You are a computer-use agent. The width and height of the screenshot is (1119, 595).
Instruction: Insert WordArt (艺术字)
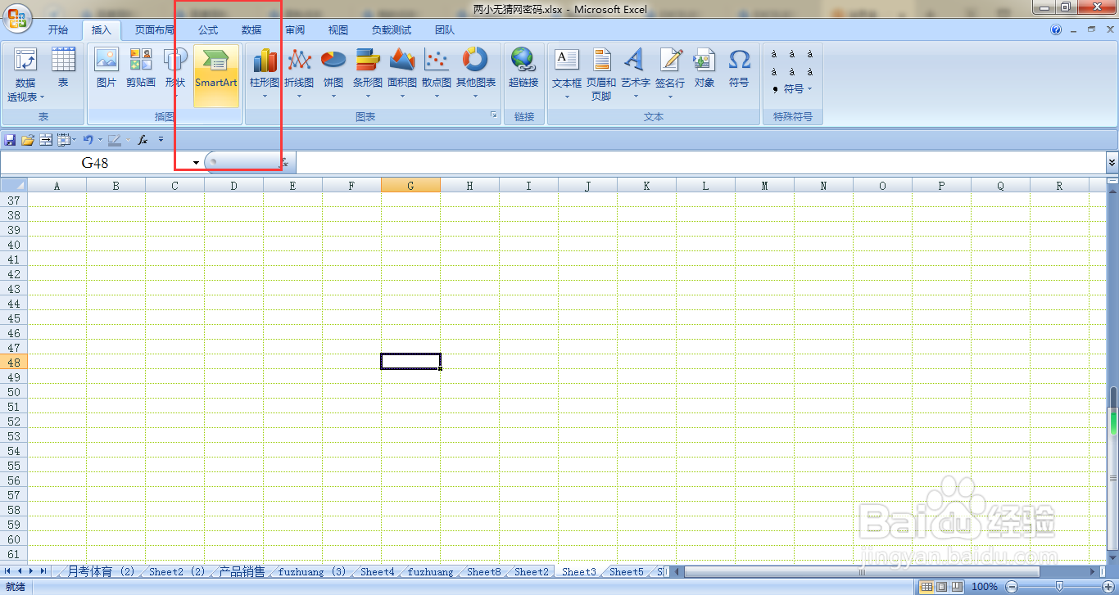(x=635, y=74)
